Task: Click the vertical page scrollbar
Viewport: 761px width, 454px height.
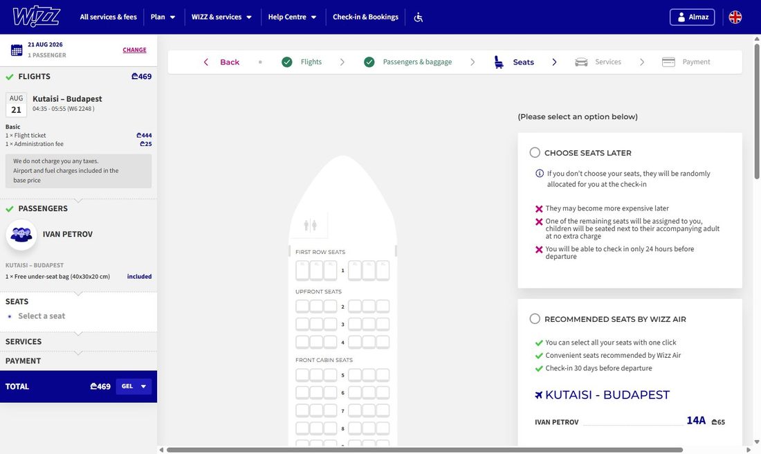Action: point(757,111)
